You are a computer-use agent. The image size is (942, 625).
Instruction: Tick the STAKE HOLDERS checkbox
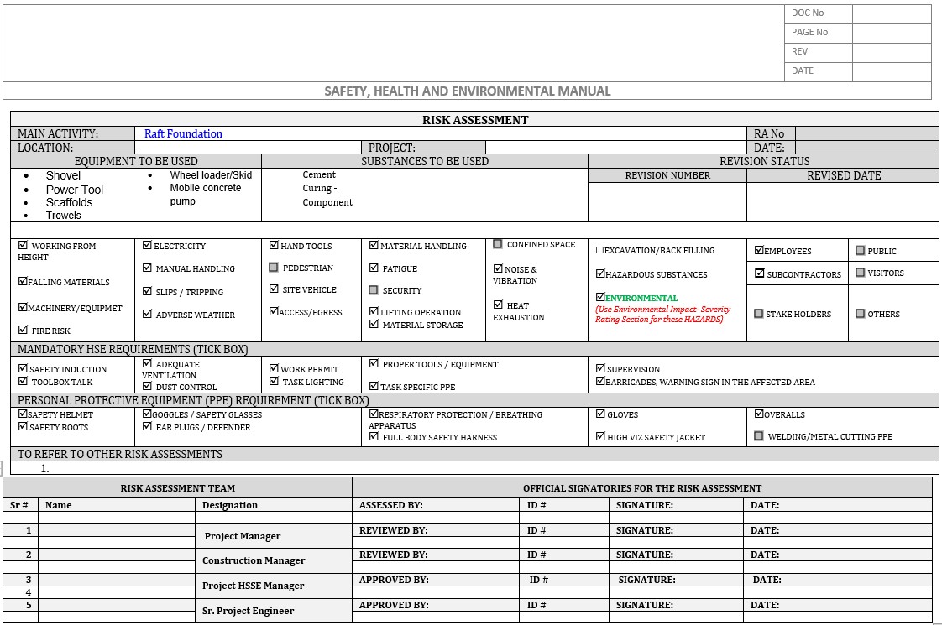[x=758, y=313]
